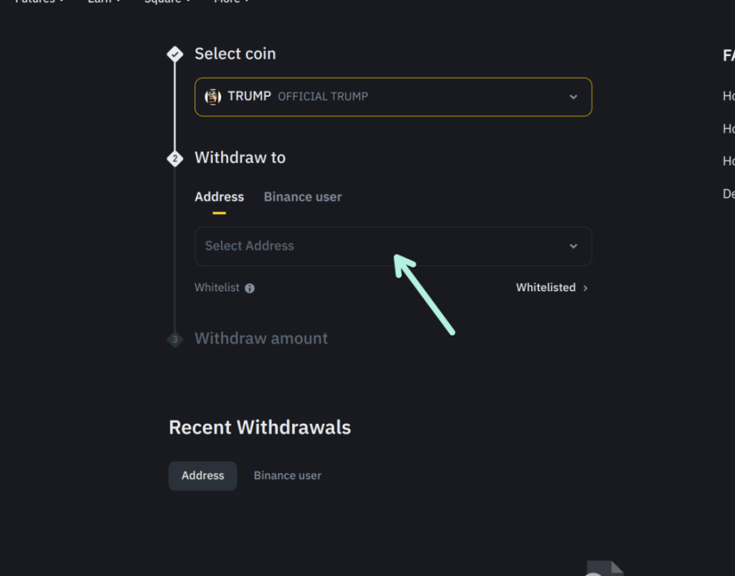Click the Whitelist label text
This screenshot has width=735, height=576.
click(x=217, y=288)
